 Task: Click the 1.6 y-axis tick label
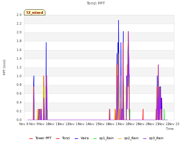[x=19, y=50]
